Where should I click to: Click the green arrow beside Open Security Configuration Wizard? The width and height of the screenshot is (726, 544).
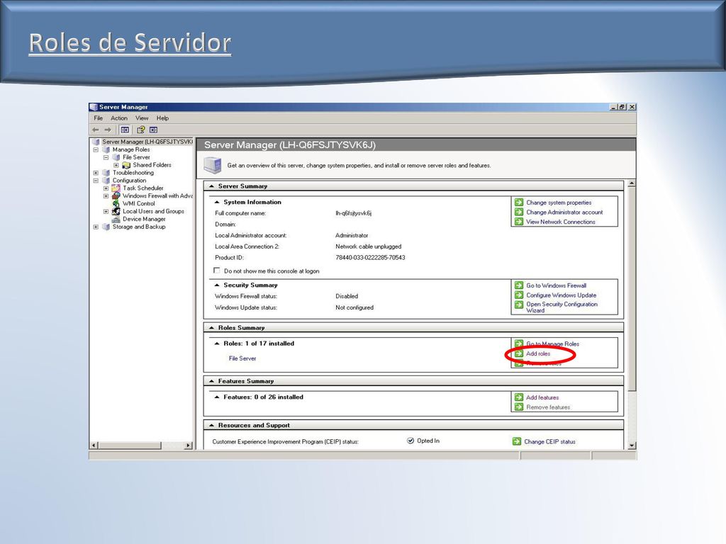519,305
